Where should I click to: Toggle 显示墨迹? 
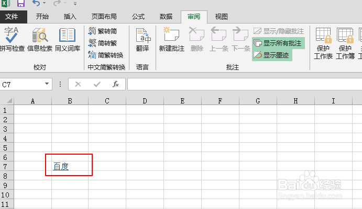click(x=272, y=55)
